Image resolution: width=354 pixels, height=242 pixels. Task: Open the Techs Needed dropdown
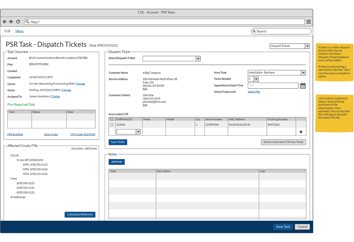click(x=256, y=79)
